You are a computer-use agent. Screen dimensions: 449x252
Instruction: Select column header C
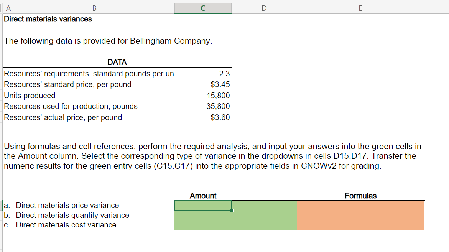tap(203, 8)
